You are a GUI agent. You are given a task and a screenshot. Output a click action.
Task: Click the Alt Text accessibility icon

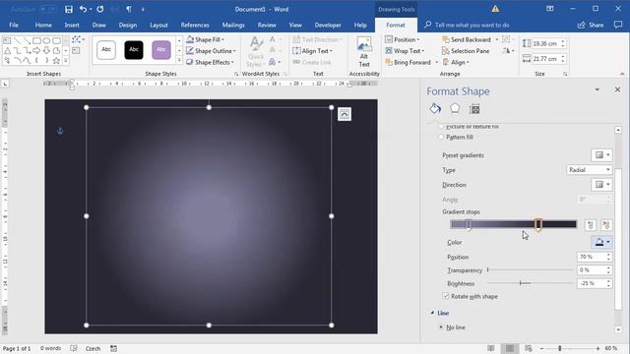tap(364, 52)
